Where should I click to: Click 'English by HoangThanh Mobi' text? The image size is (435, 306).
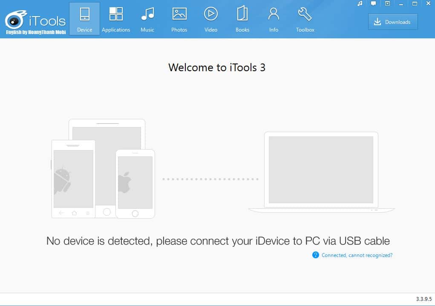(36, 32)
